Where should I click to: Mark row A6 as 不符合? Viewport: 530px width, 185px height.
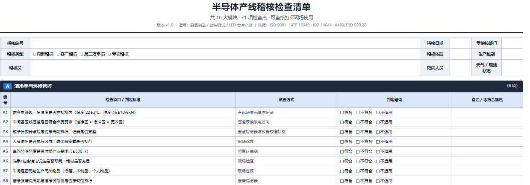pyautogui.click(x=357, y=161)
